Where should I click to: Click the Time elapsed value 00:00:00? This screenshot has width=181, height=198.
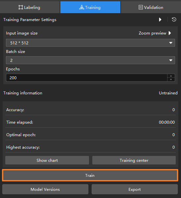click(167, 122)
